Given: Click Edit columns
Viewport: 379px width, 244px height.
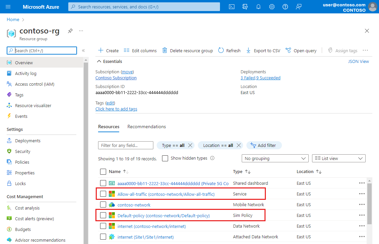Looking at the screenshot, I should click(140, 51).
